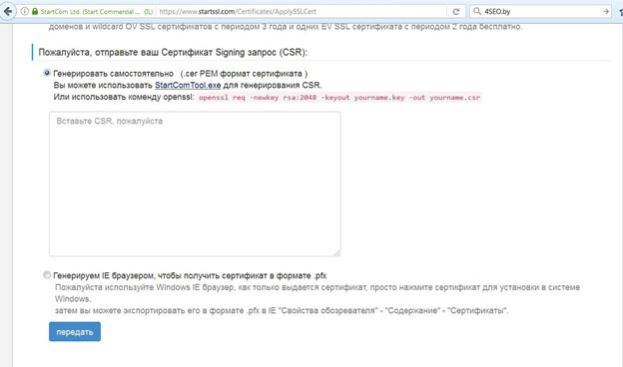Open site information via the info icon
The image size is (623, 367).
coord(25,12)
